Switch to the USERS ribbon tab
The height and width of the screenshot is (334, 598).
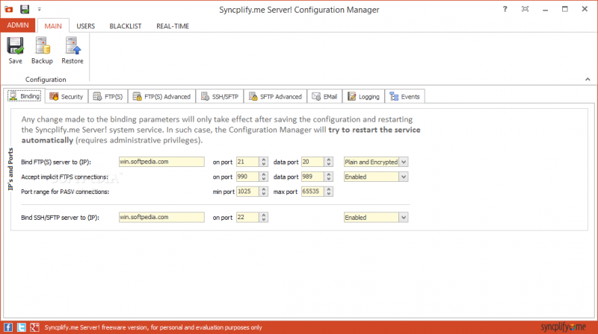[85, 26]
